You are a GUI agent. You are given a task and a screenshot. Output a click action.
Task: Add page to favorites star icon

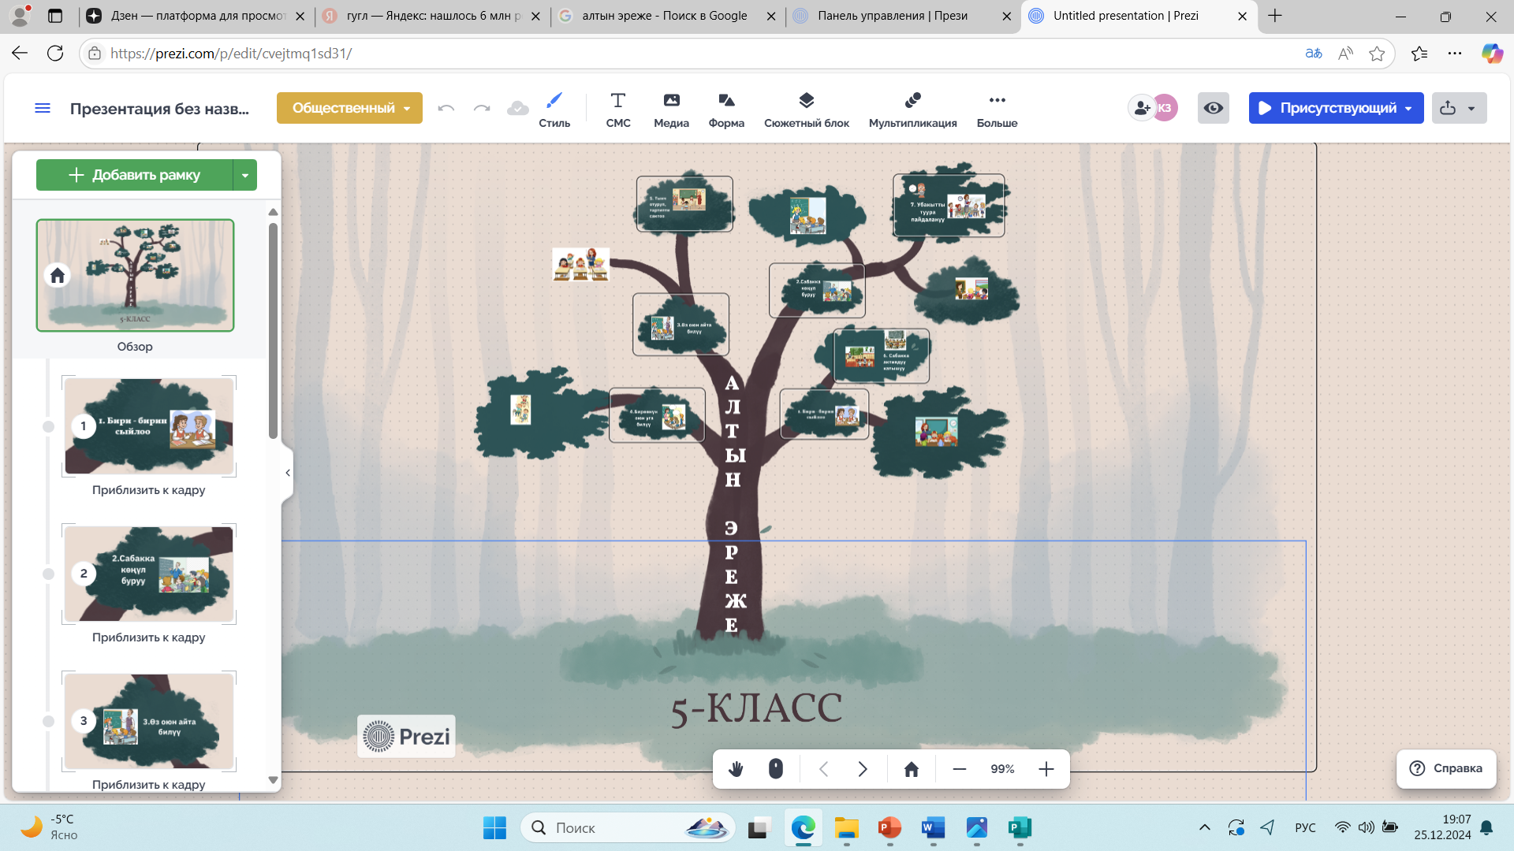(x=1377, y=53)
